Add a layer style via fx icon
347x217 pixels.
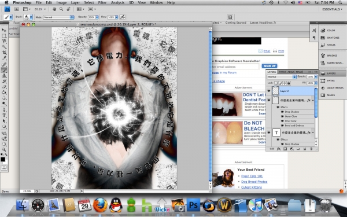[x=279, y=149]
